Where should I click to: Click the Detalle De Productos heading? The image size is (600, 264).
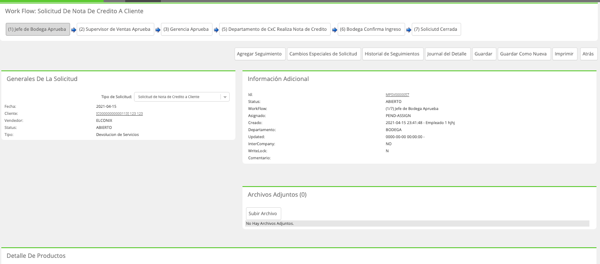36,256
